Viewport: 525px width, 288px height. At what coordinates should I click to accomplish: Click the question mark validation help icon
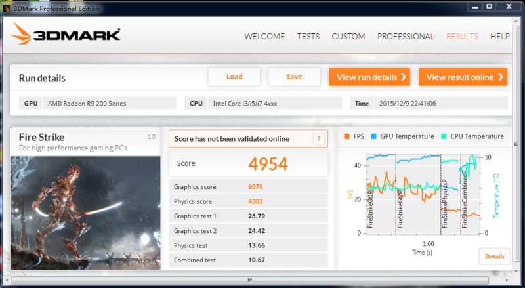(319, 138)
